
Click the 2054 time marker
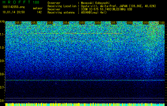click(x=66, y=23)
